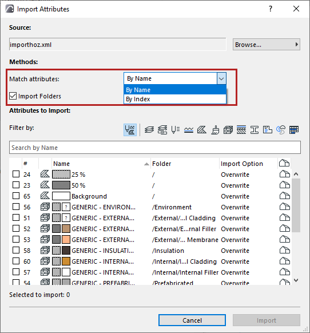The image size is (310, 333).
Task: Filter by Pen Sets icon
Action: pos(176,130)
